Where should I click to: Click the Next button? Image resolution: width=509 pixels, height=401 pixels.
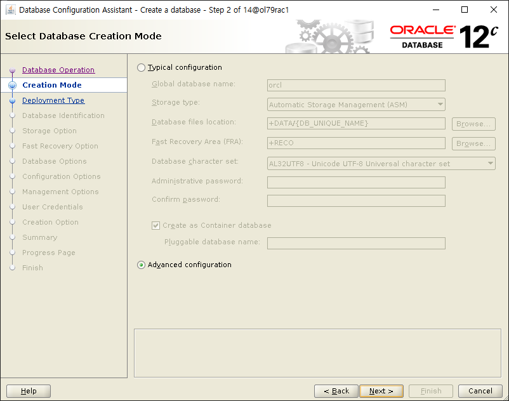coord(381,391)
